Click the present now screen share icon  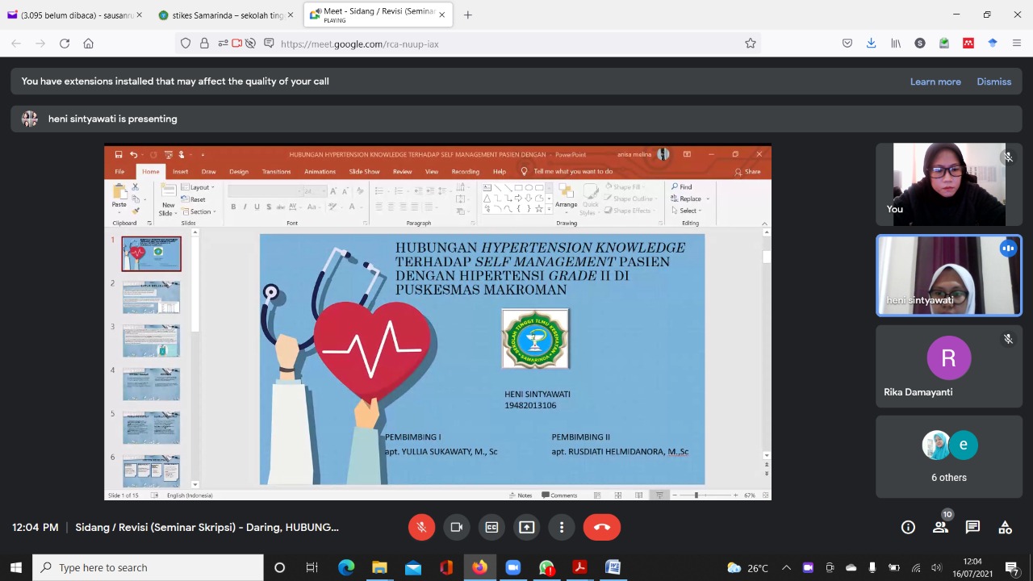[x=526, y=527]
